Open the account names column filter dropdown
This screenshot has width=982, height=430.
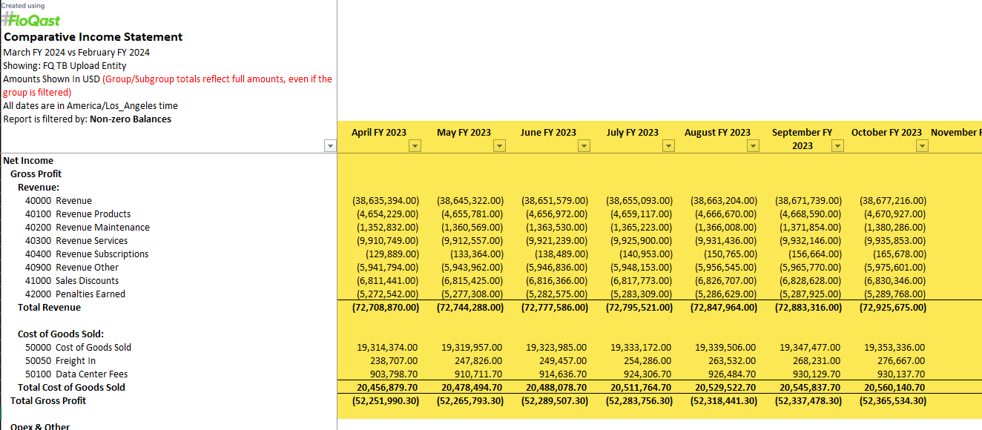[331, 146]
